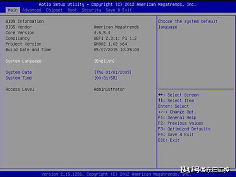Click the Administrator access value
The width and height of the screenshot is (236, 177).
(109, 89)
